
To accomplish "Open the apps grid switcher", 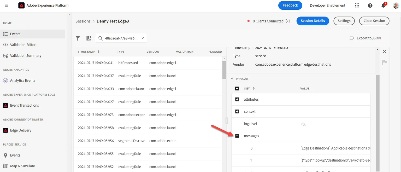I will (357, 5).
